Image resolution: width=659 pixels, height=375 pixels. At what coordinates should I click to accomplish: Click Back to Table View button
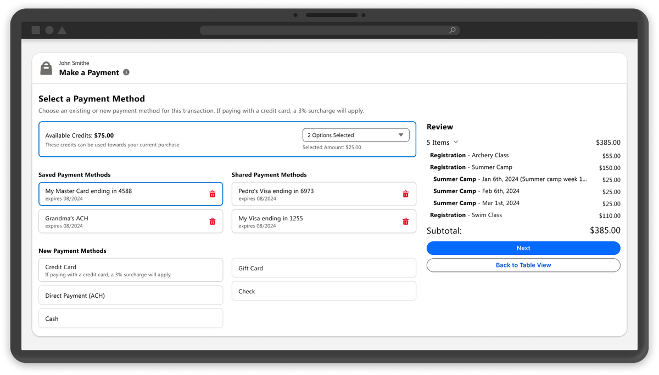coord(523,265)
